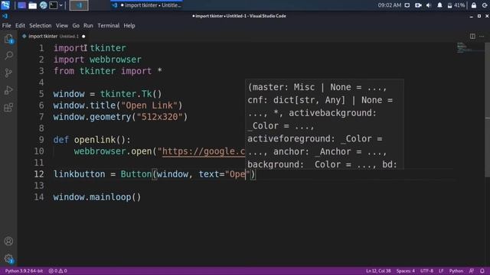The image size is (490, 275).
Task: Open the Search view in activity bar
Action: click(8, 56)
